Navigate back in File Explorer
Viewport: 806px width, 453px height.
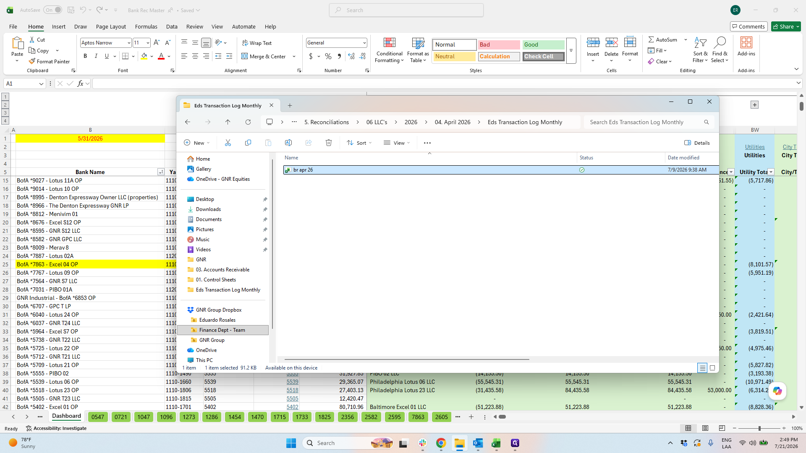click(188, 122)
